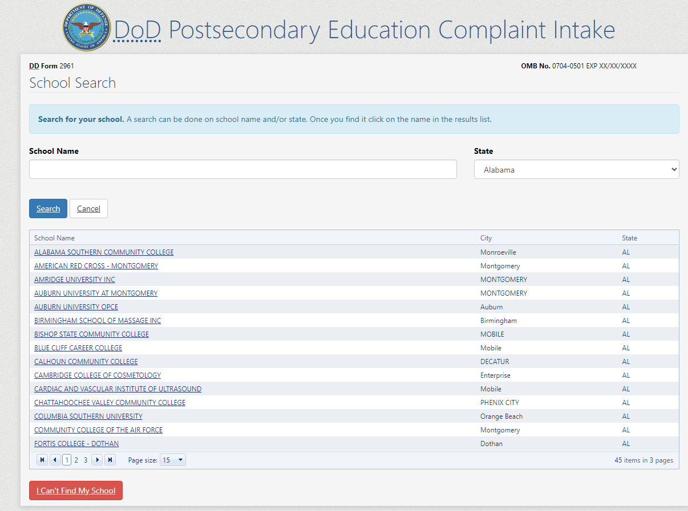The image size is (688, 511).
Task: Pick Columbia Southern University
Action: click(88, 416)
